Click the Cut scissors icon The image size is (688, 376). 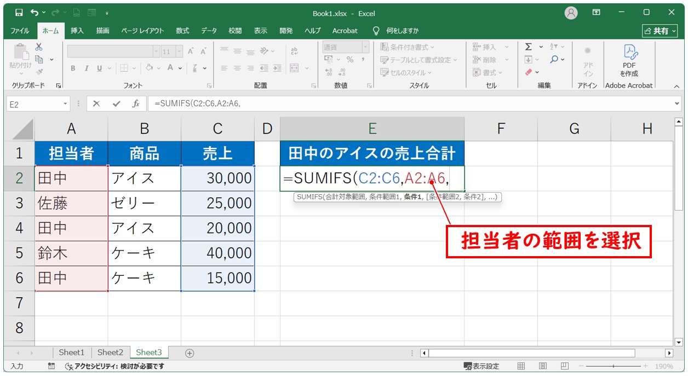click(x=39, y=47)
